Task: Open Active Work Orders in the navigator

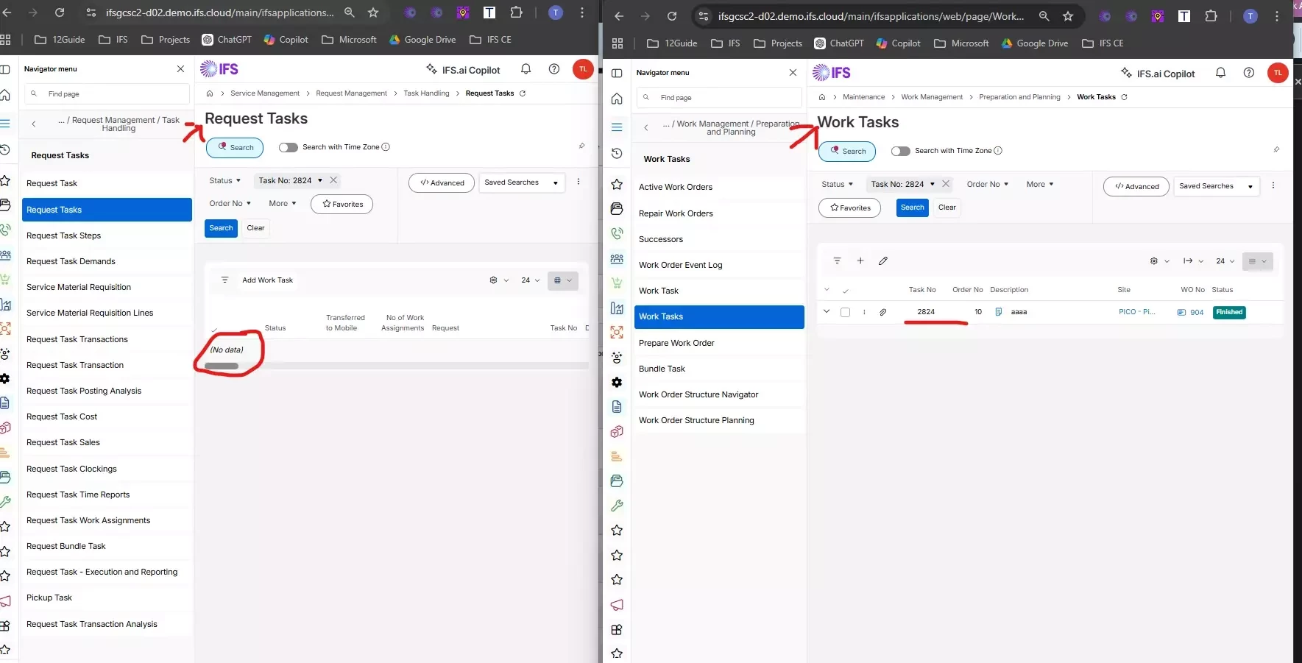Action: tap(719, 187)
